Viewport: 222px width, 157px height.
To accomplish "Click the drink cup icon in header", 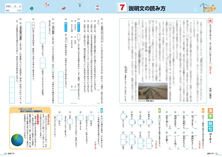I will pyautogui.click(x=80, y=5).
